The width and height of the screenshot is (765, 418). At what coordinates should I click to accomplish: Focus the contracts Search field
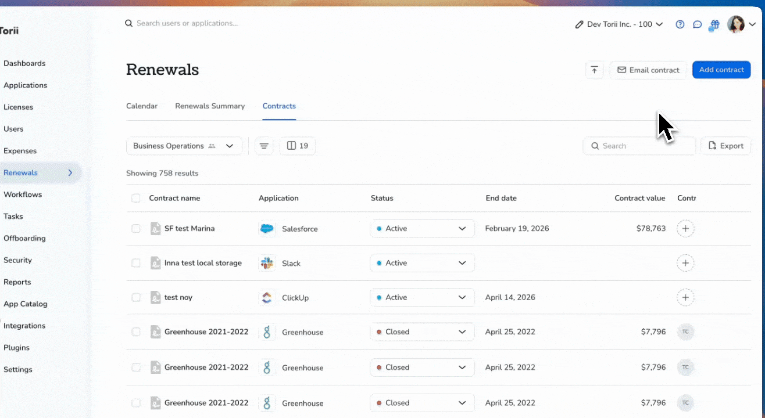pos(639,146)
